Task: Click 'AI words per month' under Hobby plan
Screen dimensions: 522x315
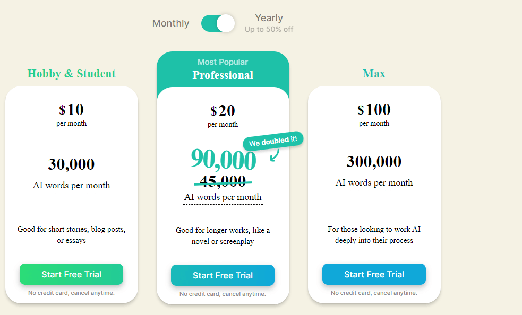Action: coord(72,186)
